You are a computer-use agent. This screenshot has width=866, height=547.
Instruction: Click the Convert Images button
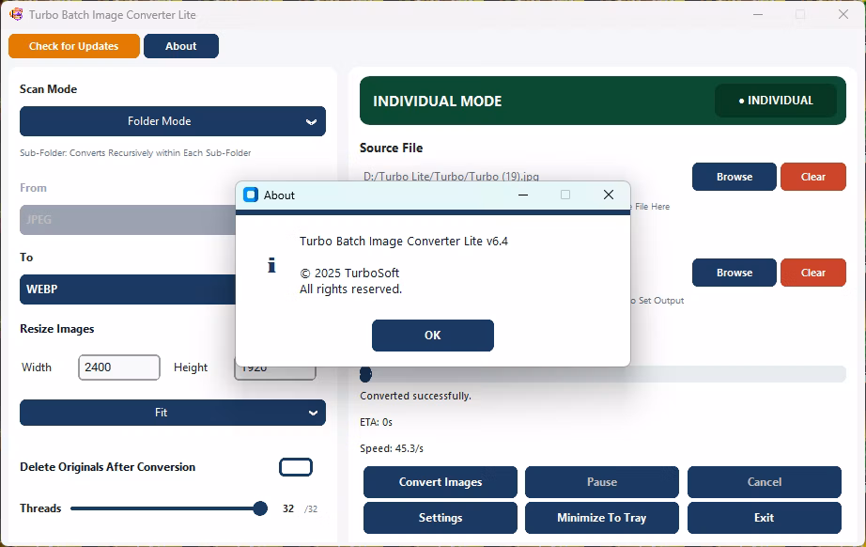tap(441, 482)
